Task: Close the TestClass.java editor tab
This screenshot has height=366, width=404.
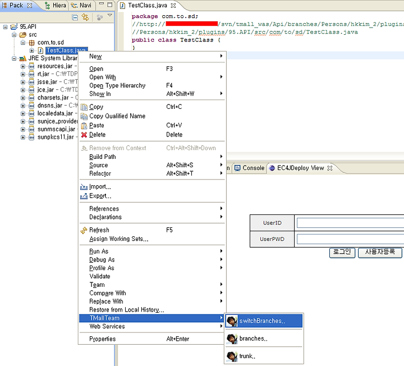Action: tap(173, 6)
